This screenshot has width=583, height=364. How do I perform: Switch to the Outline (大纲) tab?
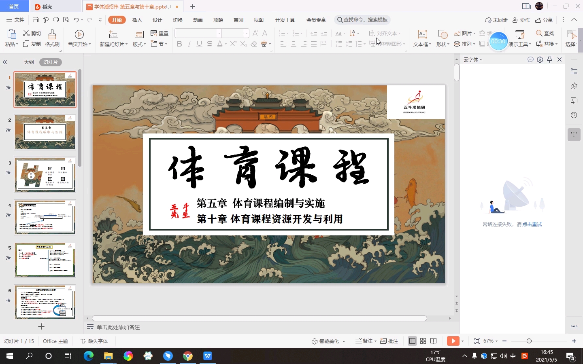click(29, 62)
